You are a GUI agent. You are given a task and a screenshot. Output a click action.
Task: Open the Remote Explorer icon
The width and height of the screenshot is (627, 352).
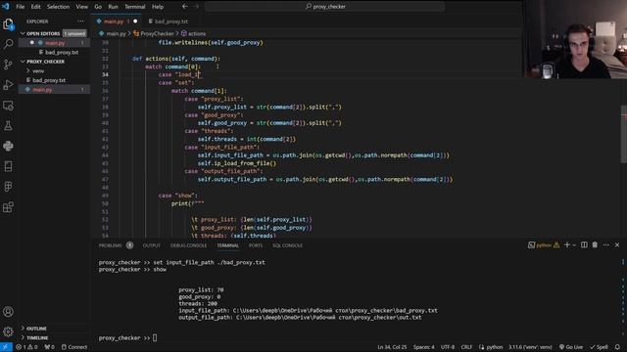tap(8, 106)
